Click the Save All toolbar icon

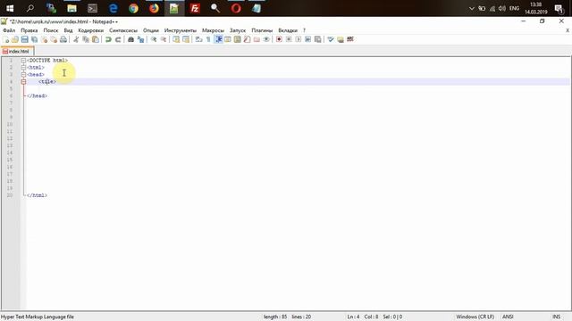click(x=34, y=39)
